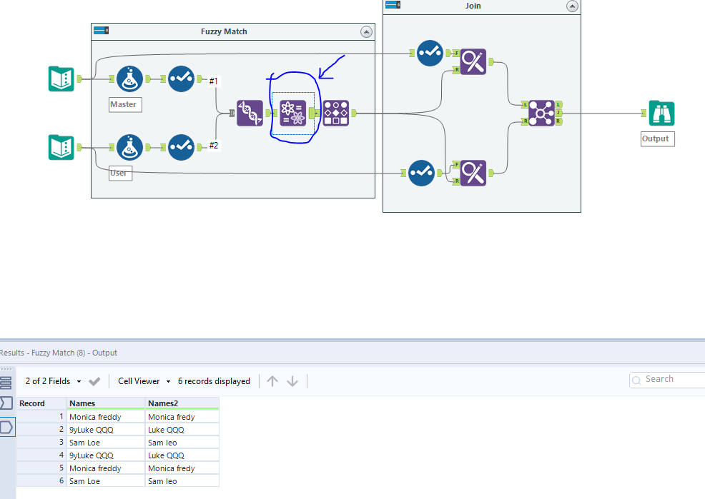Select cell 'Luke QQQ' in record 2
705x499 pixels.
[182, 430]
